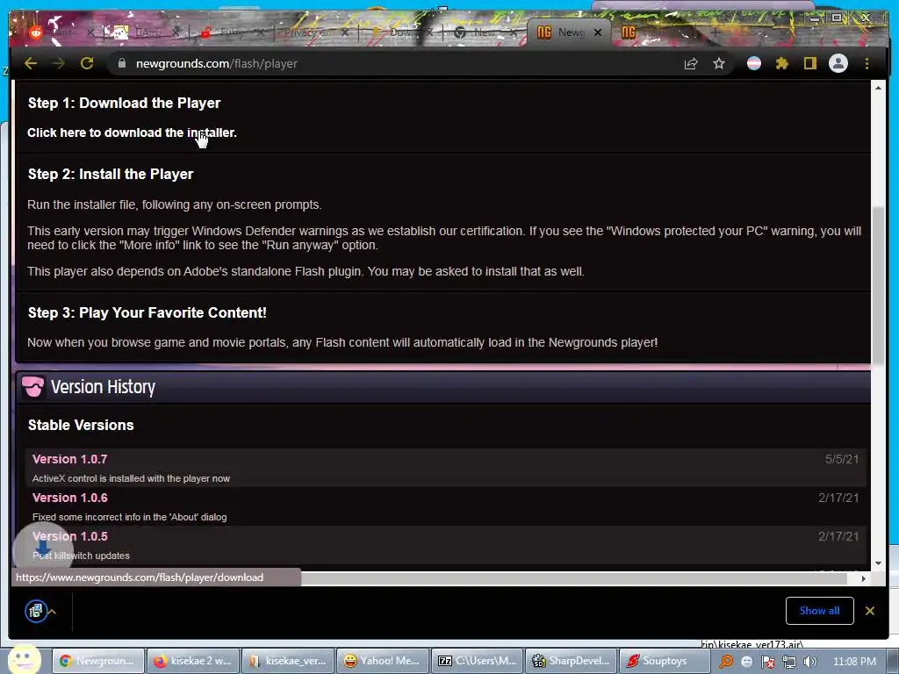
Task: Switch to the Downloads tab
Action: [401, 32]
